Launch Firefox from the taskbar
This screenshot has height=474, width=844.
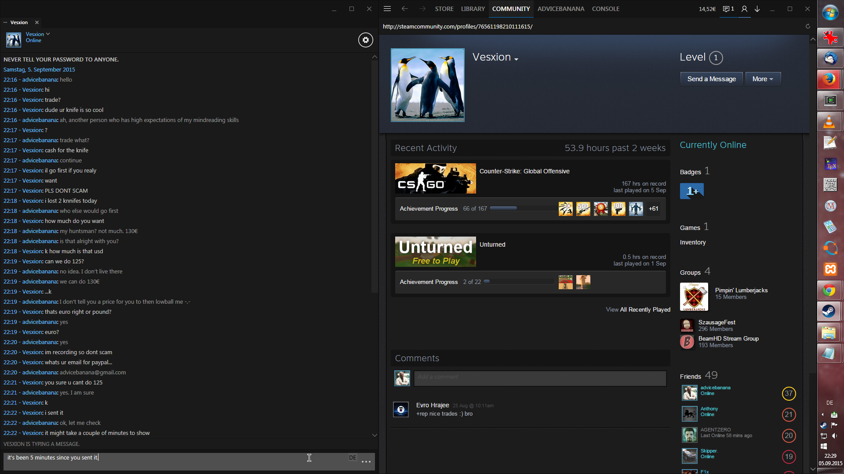click(829, 79)
